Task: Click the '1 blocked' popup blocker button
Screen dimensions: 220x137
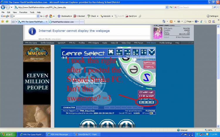Action: (79, 16)
